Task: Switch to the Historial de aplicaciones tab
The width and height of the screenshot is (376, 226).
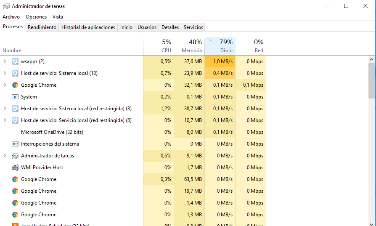Action: click(x=88, y=27)
